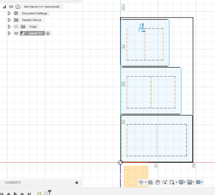Screen dimensions: 215x195
Task: Click the Viewports layout icon
Action: [x=198, y=182]
